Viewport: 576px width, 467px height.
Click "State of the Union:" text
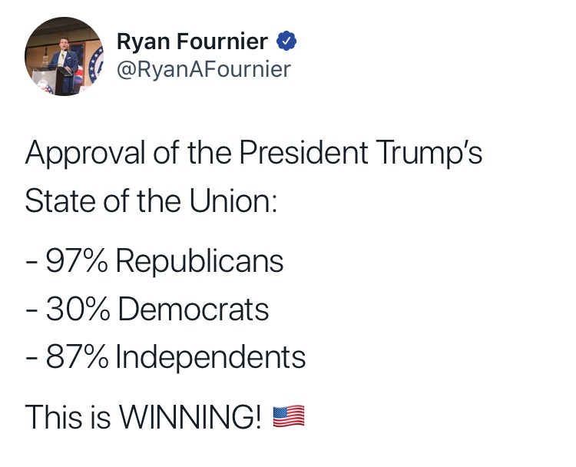(150, 200)
